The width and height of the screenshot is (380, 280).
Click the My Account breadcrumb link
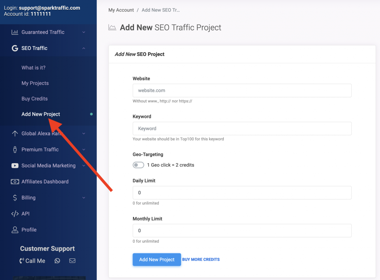121,10
